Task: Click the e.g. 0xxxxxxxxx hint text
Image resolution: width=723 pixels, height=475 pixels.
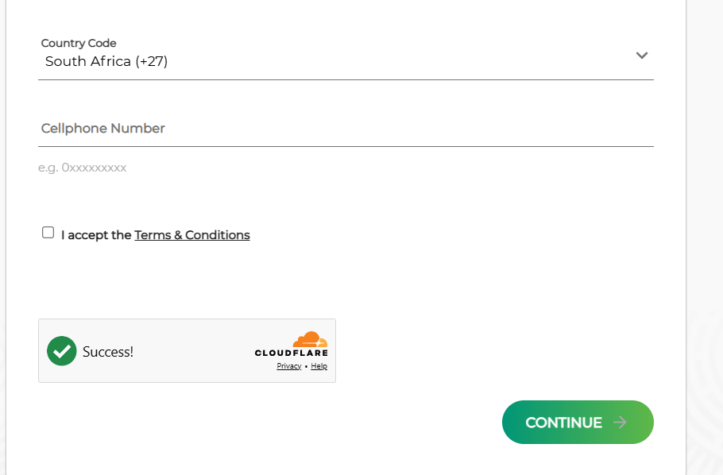Action: tap(82, 168)
